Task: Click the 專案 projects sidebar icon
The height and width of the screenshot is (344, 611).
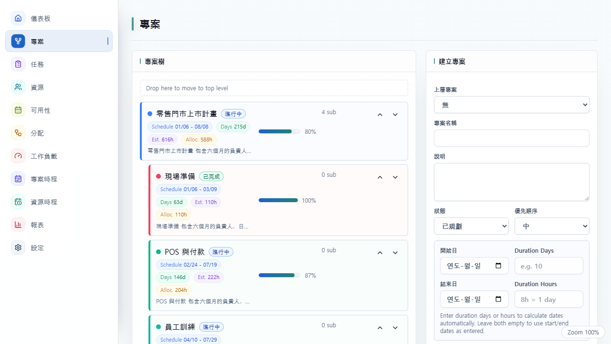Action: click(18, 41)
